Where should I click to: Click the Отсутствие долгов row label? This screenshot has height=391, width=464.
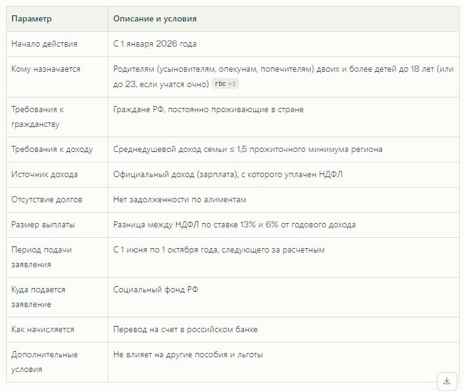[x=47, y=199]
